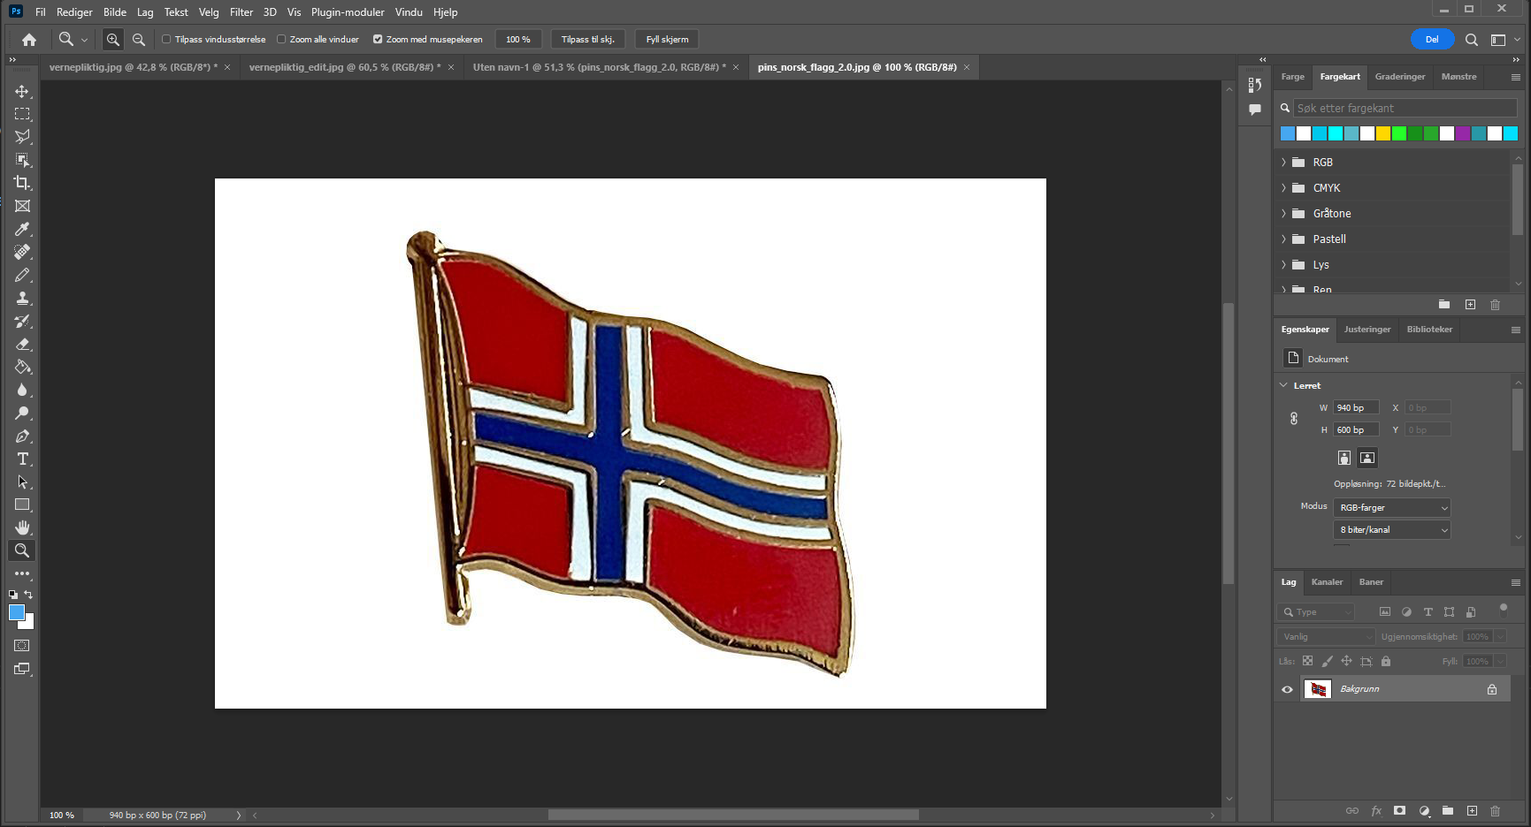Select the Clone Stamp tool
The width and height of the screenshot is (1531, 827).
[22, 298]
